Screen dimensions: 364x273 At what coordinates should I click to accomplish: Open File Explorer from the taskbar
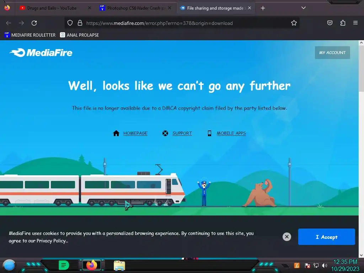pos(119,266)
